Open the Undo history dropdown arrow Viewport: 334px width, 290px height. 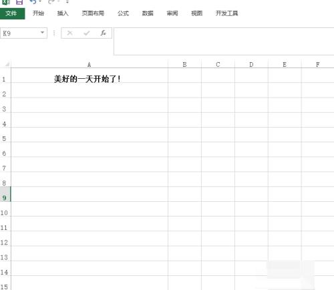click(x=40, y=2)
